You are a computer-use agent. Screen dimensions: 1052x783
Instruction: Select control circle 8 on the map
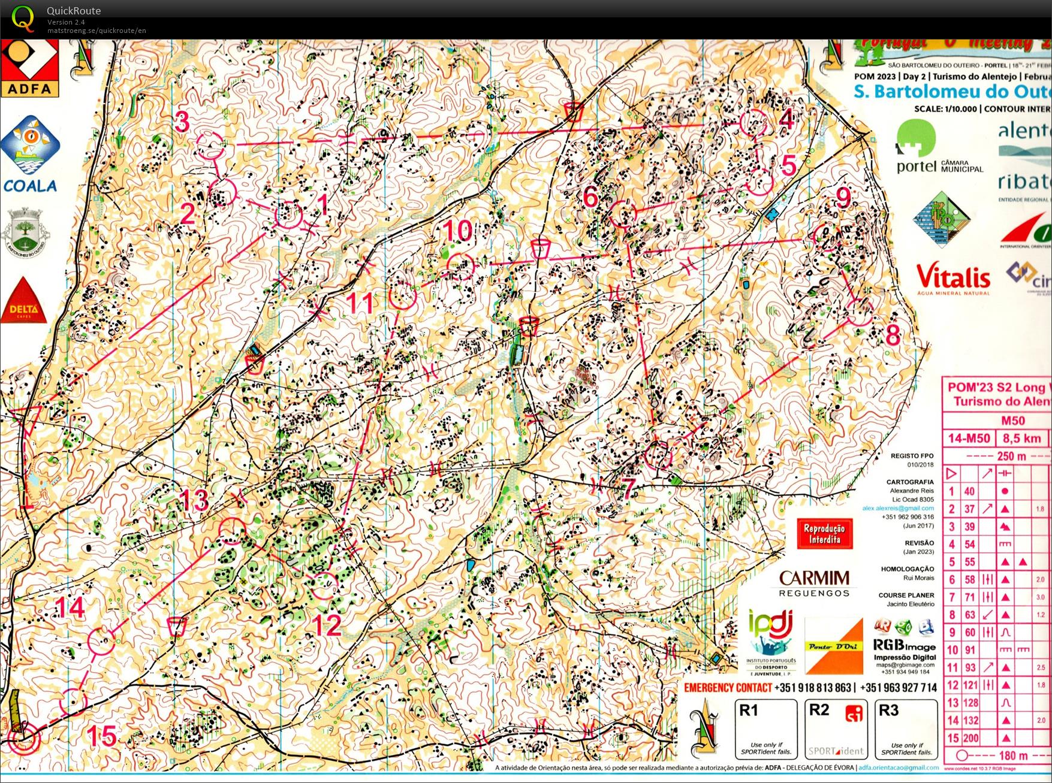pos(860,312)
